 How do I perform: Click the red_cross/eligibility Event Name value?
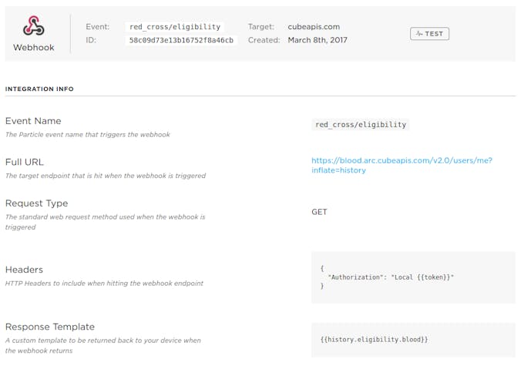point(361,125)
